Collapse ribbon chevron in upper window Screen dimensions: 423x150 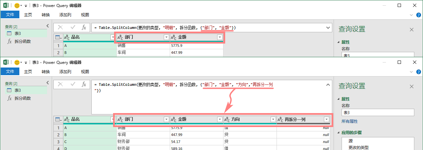pyautogui.click(x=411, y=15)
